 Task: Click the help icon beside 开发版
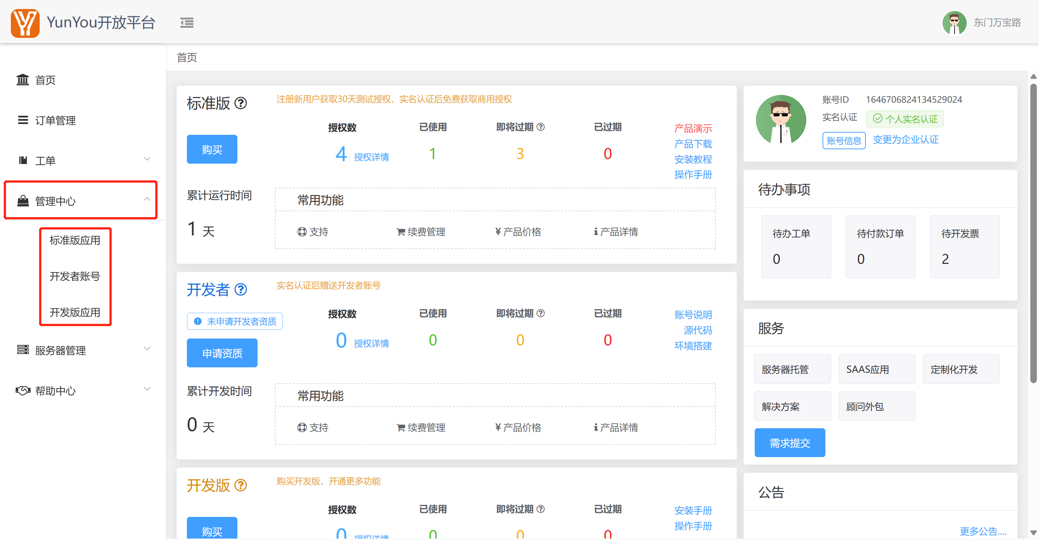241,485
